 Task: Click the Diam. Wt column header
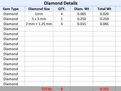(82, 9)
